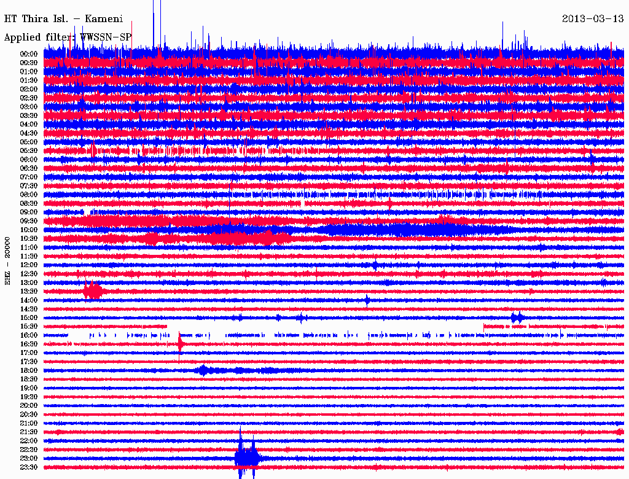Click the 08:30 time label
Screen dimensions: 629x479
click(x=29, y=203)
